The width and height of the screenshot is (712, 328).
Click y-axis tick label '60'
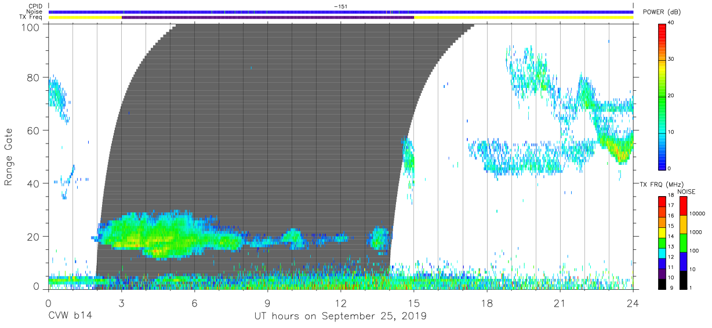click(x=32, y=130)
